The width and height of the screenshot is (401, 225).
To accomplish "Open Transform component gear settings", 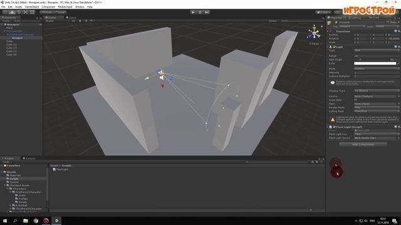I will tap(399, 31).
